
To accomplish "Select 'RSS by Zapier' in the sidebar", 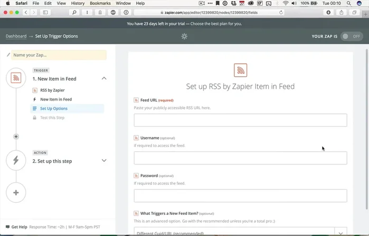I will pos(52,90).
